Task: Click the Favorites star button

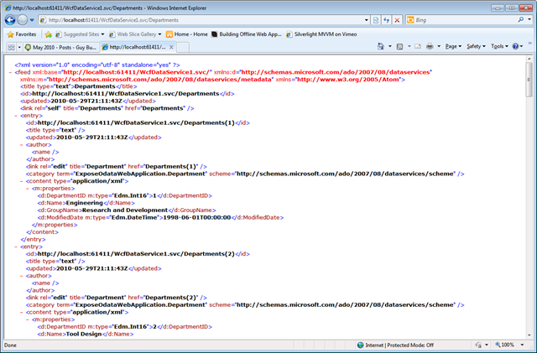Action: tap(22, 34)
